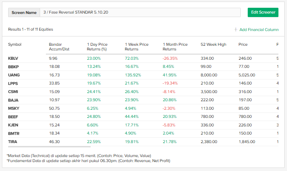Select the MSKY ticker
The image size is (287, 171).
point(14,108)
